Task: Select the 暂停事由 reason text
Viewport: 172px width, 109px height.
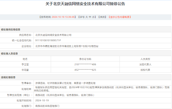Action: point(65,83)
